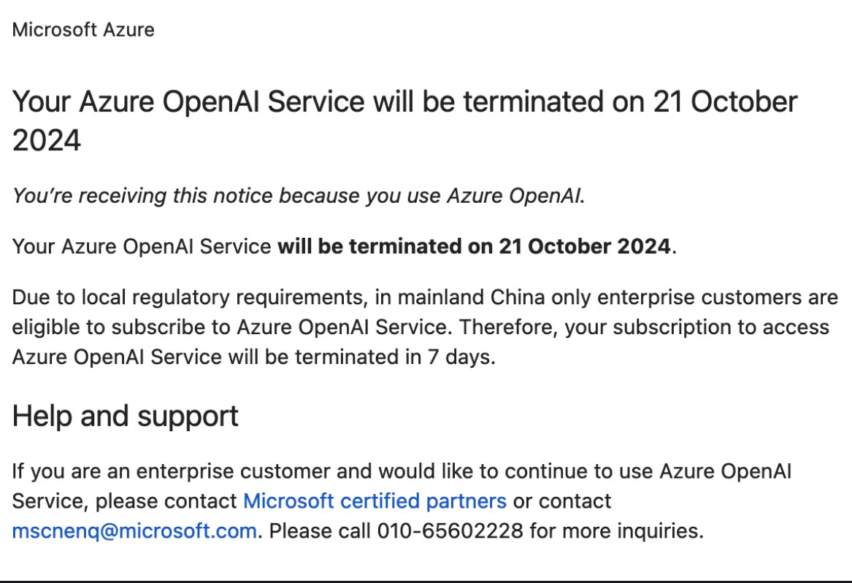
Task: Click the main termination notice heading
Action: click(404, 103)
